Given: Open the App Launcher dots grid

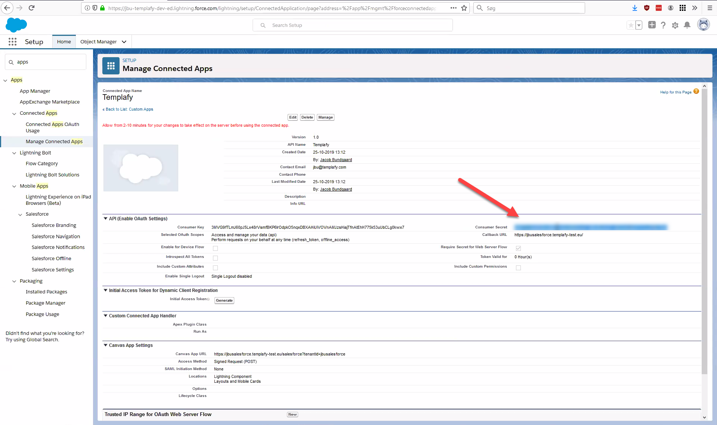Looking at the screenshot, I should click(x=12, y=42).
